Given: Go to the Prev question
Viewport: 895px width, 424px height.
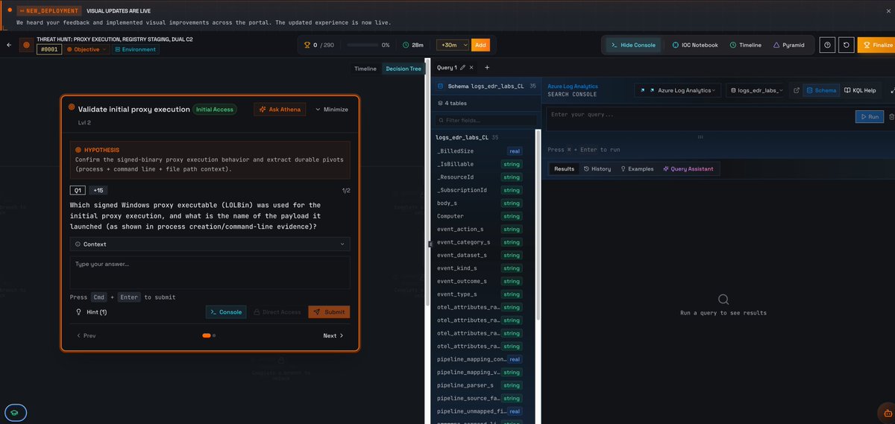Looking at the screenshot, I should click(87, 335).
